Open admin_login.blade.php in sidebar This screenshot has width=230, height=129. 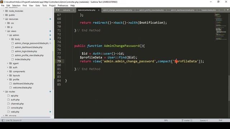[26, 51]
